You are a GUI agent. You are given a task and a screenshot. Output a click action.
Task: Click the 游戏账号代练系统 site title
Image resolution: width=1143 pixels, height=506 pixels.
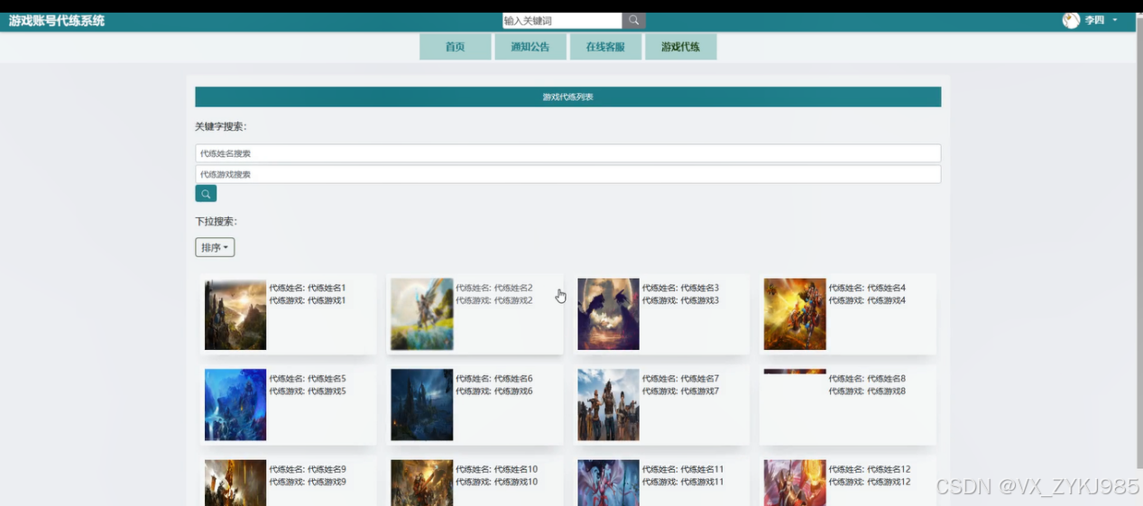tap(57, 21)
